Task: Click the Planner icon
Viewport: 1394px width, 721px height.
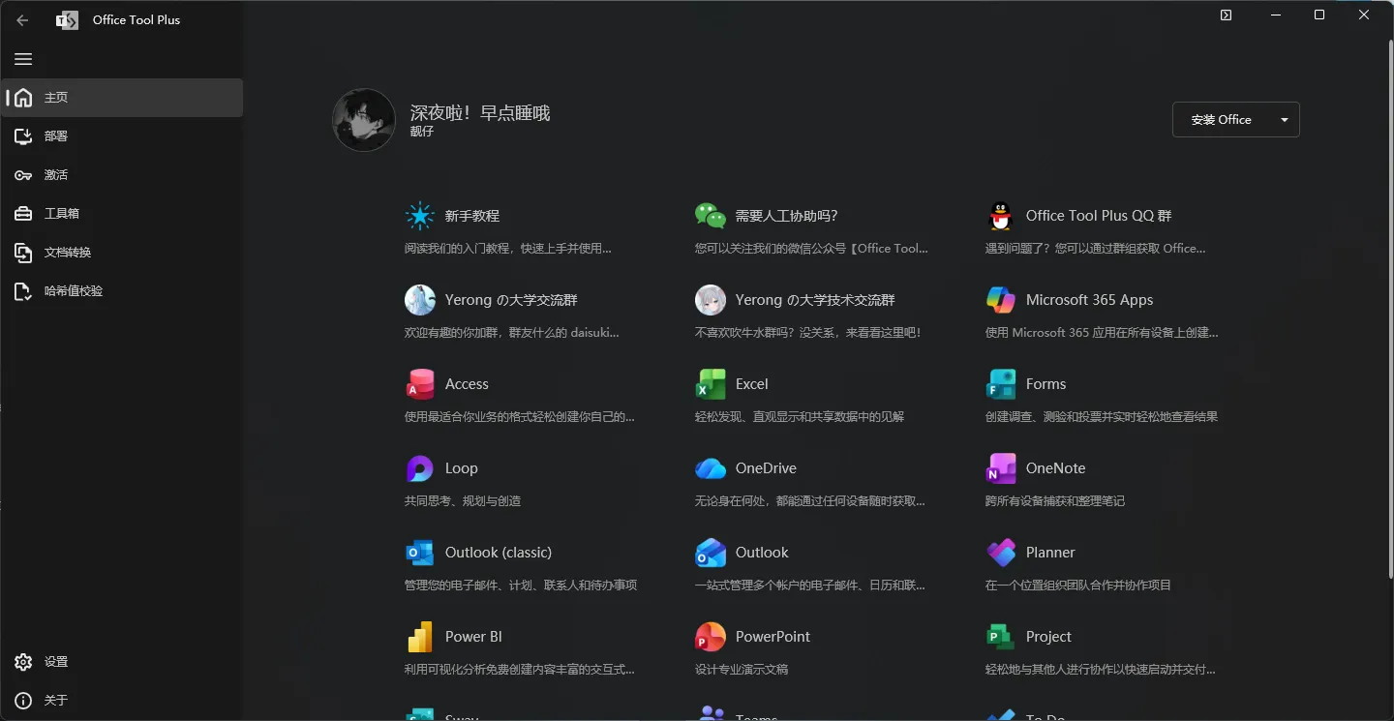Action: [1001, 553]
